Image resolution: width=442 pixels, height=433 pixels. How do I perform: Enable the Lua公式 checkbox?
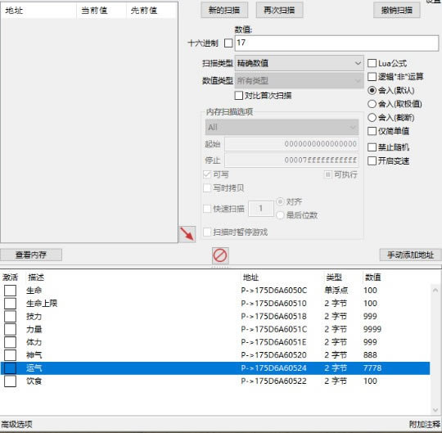[x=372, y=63]
